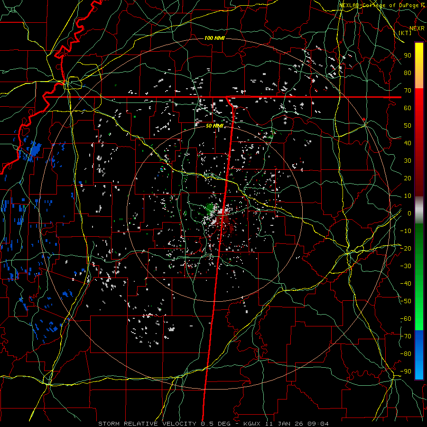This screenshot has height=427, width=427.
Task: Click the -80 value on the velocity color scale
Action: 406,354
